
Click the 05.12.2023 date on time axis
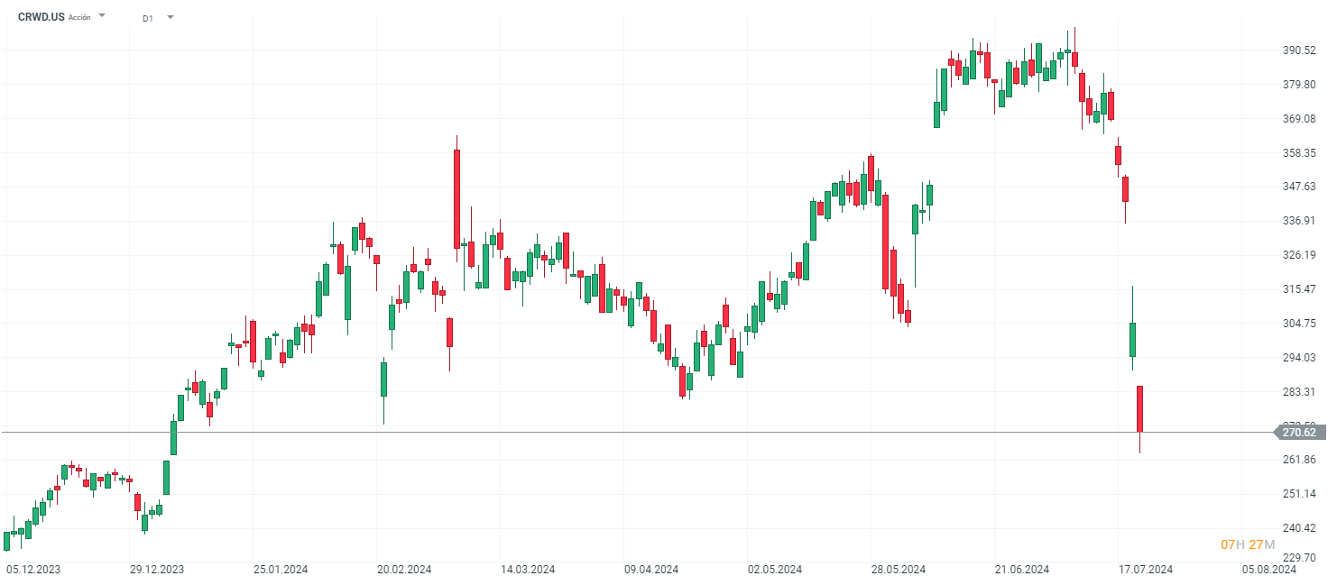pos(32,570)
